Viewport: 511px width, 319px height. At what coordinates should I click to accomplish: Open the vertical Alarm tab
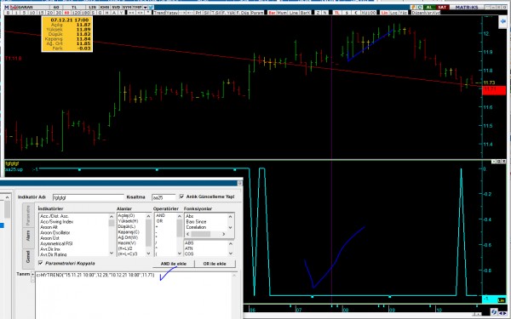[x=28, y=238]
